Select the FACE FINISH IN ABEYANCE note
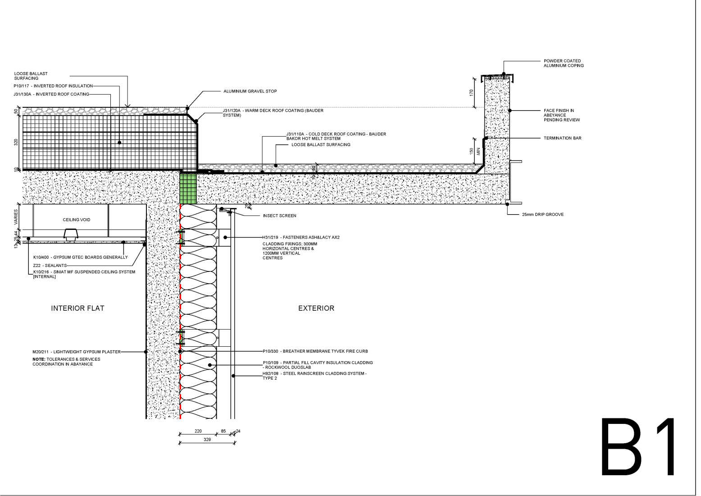Screen dimensions: 701x496 coord(561,115)
